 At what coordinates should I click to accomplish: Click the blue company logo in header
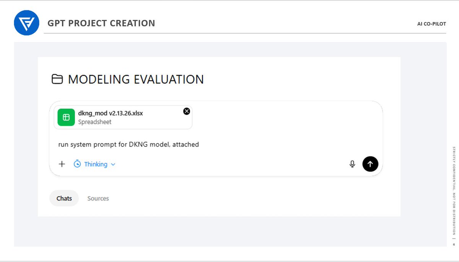[x=27, y=23]
